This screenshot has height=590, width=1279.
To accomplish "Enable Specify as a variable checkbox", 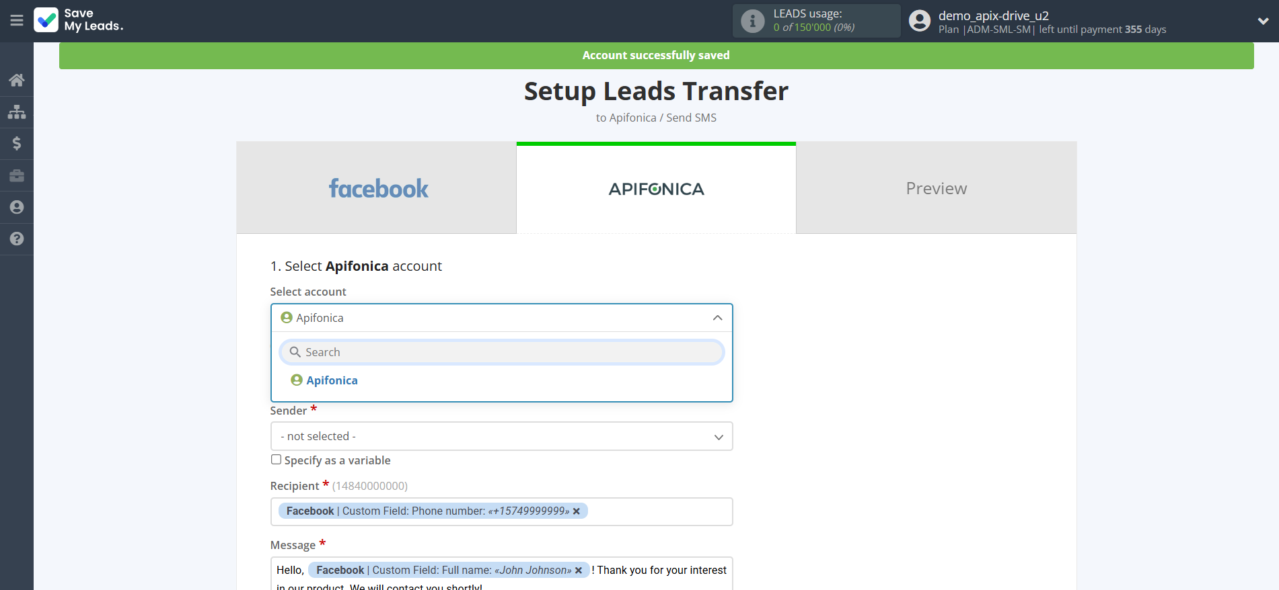I will (x=276, y=460).
